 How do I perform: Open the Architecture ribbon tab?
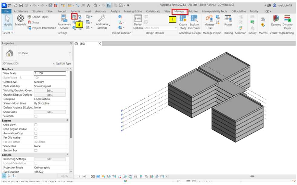(21, 11)
